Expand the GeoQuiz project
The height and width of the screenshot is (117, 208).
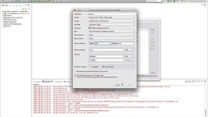point(3,16)
